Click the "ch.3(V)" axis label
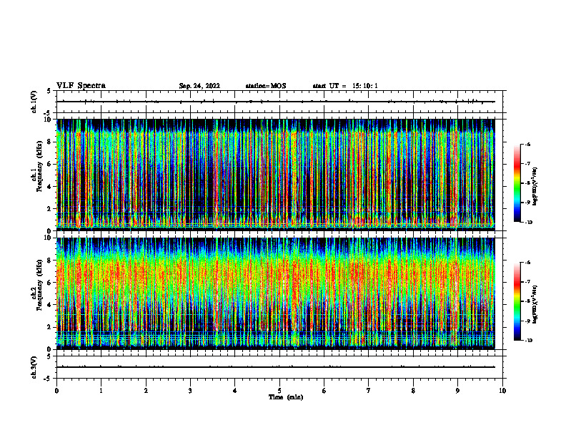This screenshot has width=566, height=438. coord(34,367)
